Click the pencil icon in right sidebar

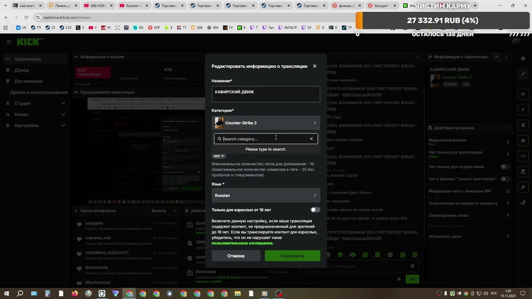[523, 74]
